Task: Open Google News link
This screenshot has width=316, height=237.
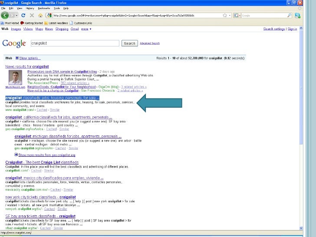Action: (49, 29)
